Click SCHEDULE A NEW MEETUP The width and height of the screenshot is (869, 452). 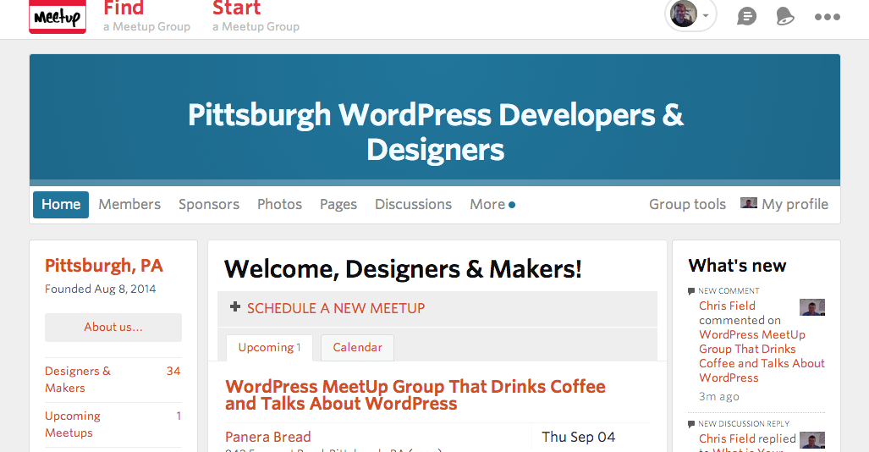point(336,308)
